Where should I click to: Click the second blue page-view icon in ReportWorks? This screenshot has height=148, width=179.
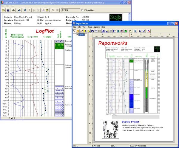point(144,31)
